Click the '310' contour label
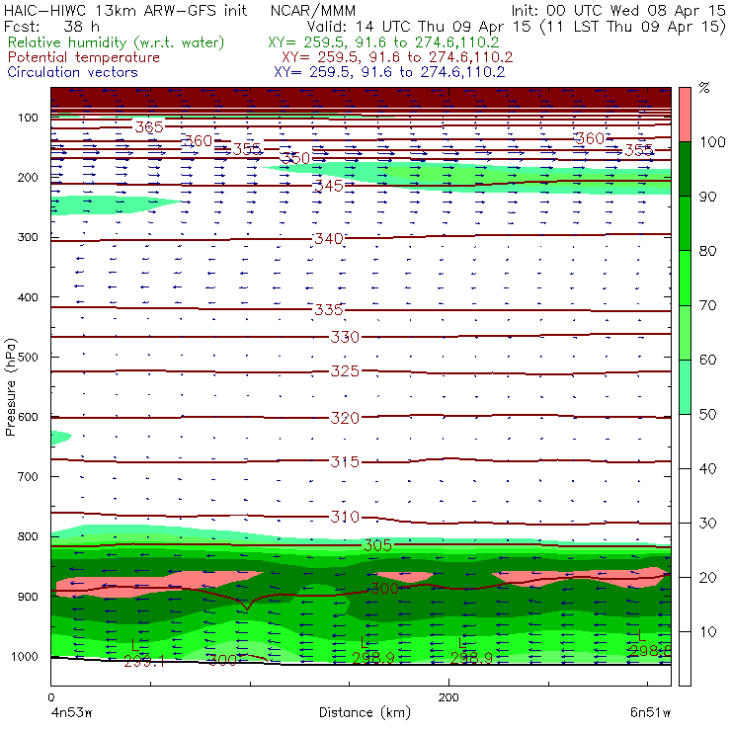Viewport: 731px width, 731px height. [345, 517]
